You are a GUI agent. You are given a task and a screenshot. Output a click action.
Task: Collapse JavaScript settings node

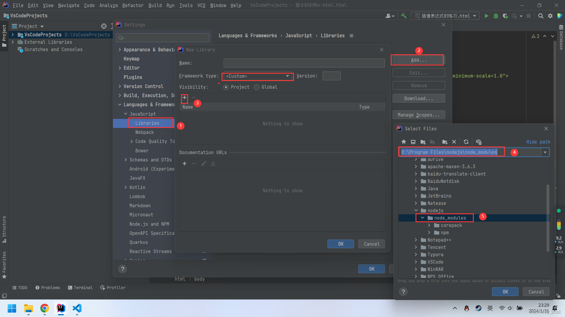tap(126, 114)
